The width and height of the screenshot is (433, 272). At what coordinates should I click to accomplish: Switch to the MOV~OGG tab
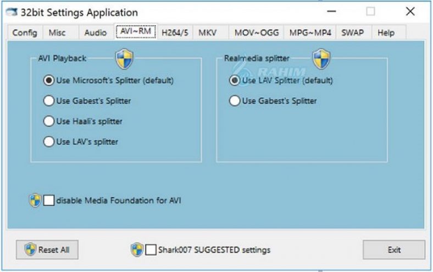(257, 32)
